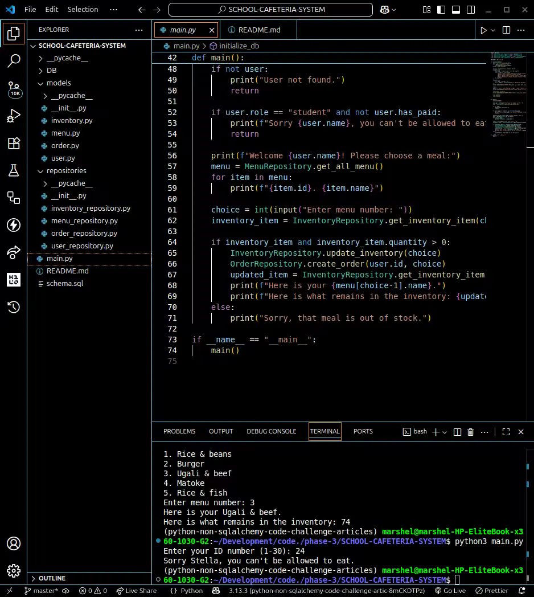Toggle the secondary side bar
Viewport: 534px width, 597px height.
[471, 10]
